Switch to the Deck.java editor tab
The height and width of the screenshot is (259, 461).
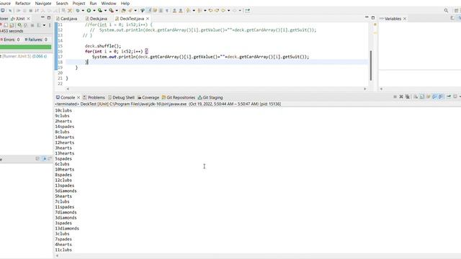(96, 19)
